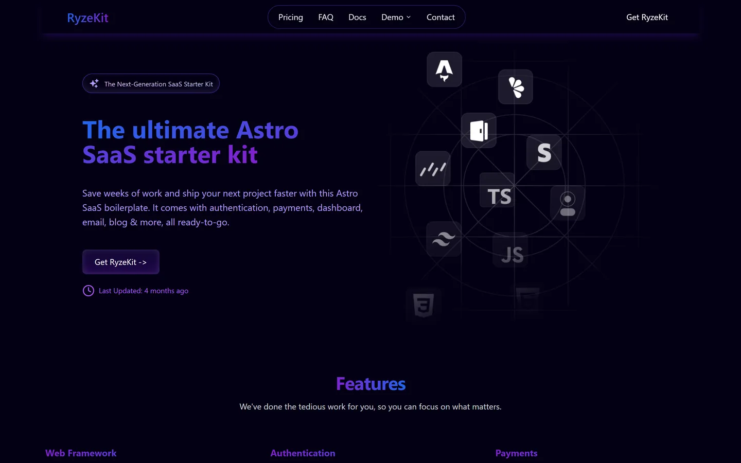
Task: Click the Last Updated: 4 months ago text
Action: pos(144,291)
